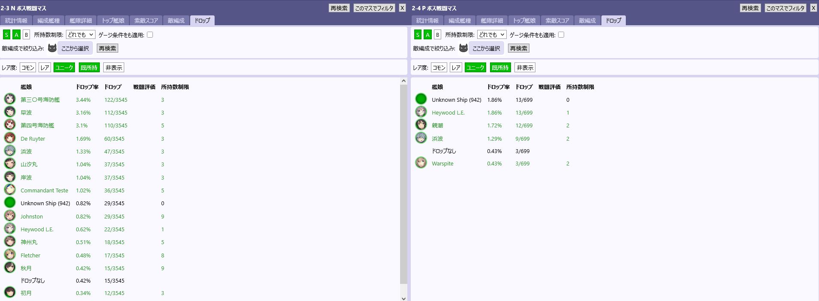Screen dimensions: 819x301
Task: Click enemy fleet cat icon in 2-3 N panel
Action: click(x=52, y=48)
